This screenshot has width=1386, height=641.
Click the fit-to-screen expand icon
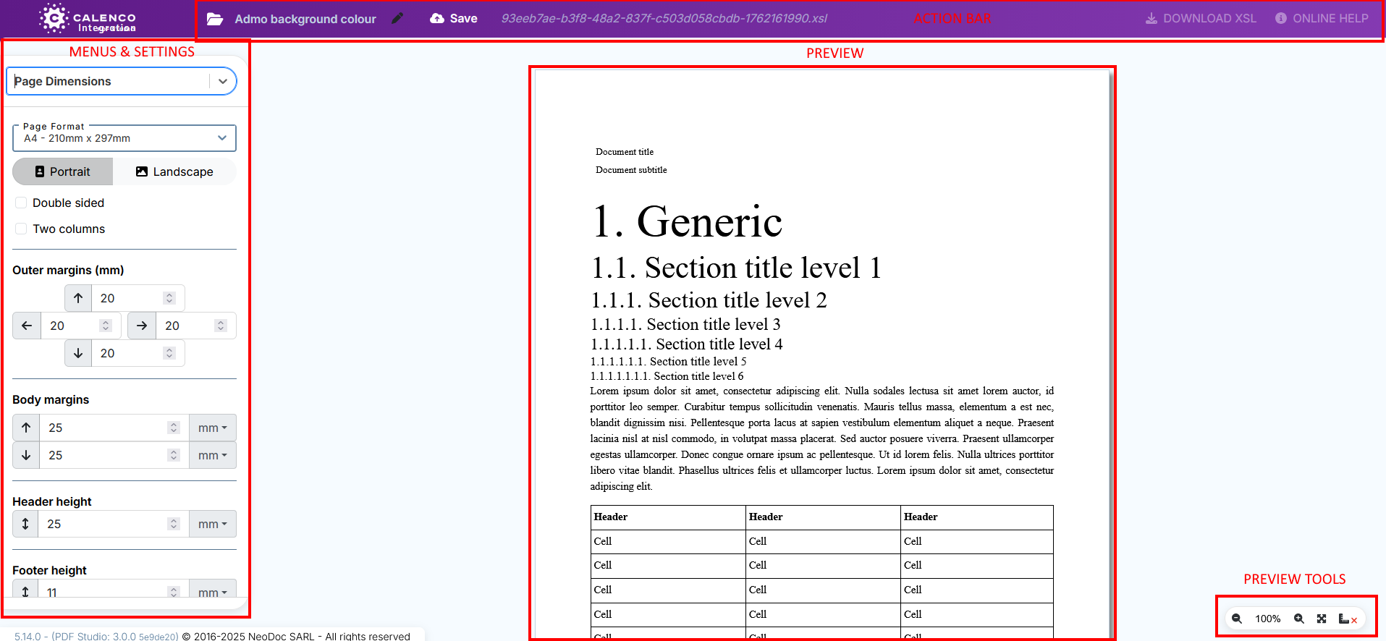pyautogui.click(x=1322, y=619)
